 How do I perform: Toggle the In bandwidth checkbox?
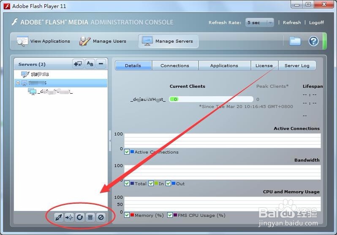tap(151, 184)
